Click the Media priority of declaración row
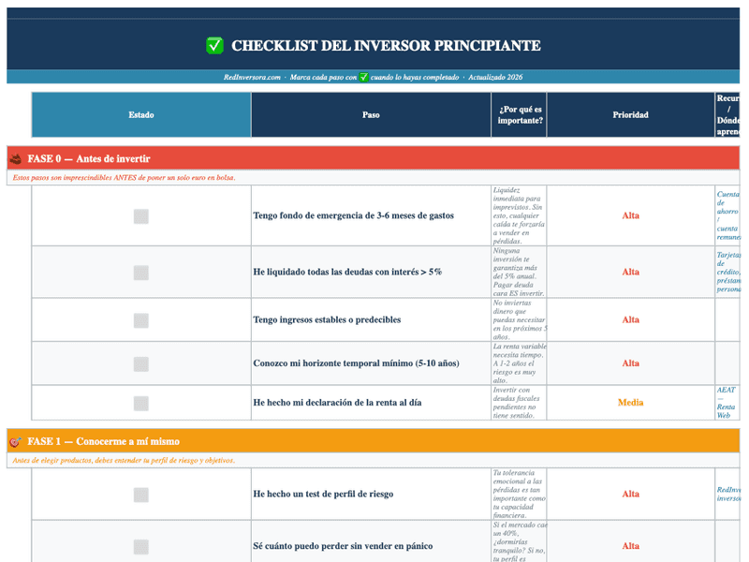The height and width of the screenshot is (562, 749). pos(630,403)
